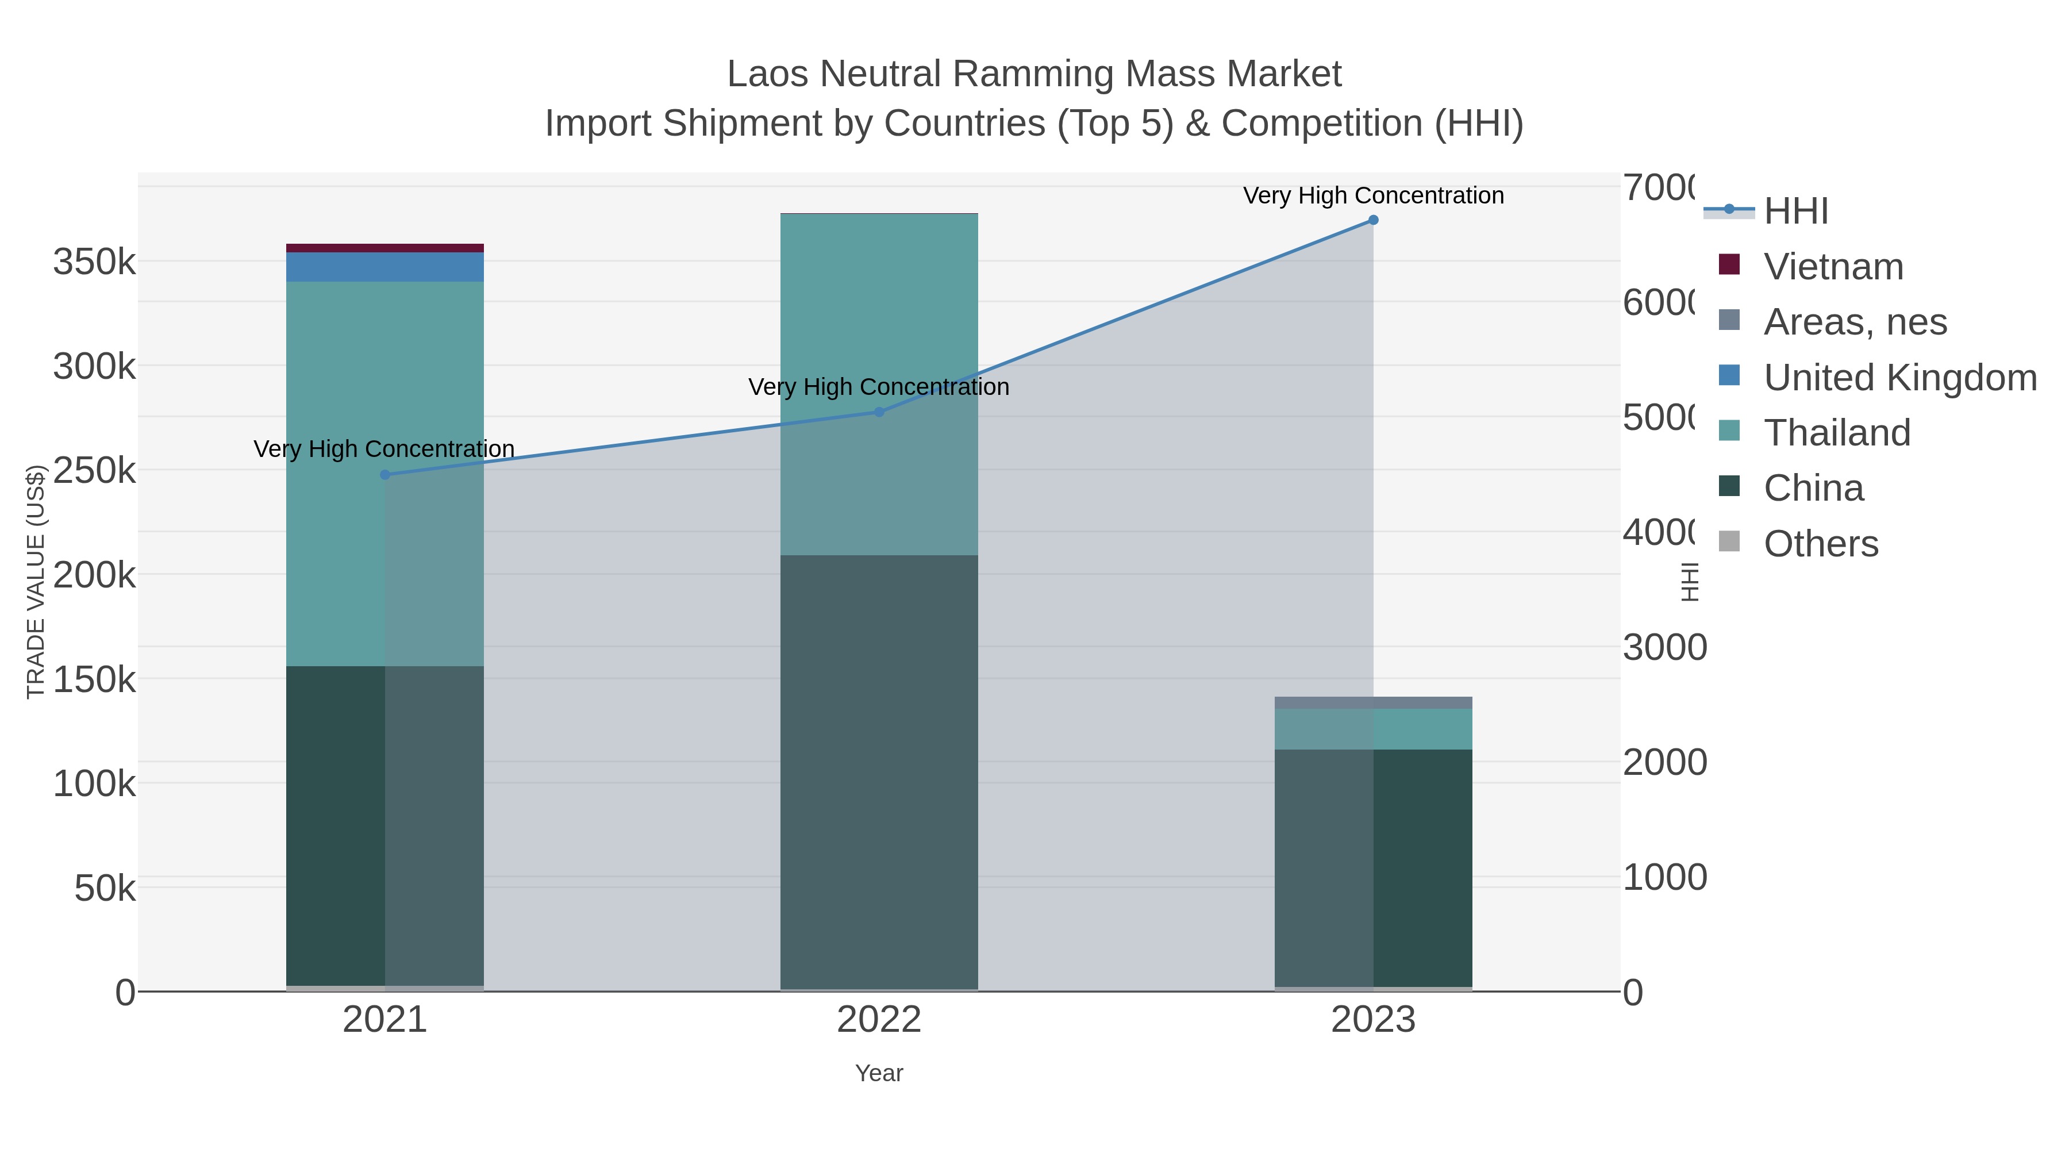The width and height of the screenshot is (2069, 1164).
Task: Select the 2022 Thailand bar segment
Action: tap(879, 385)
